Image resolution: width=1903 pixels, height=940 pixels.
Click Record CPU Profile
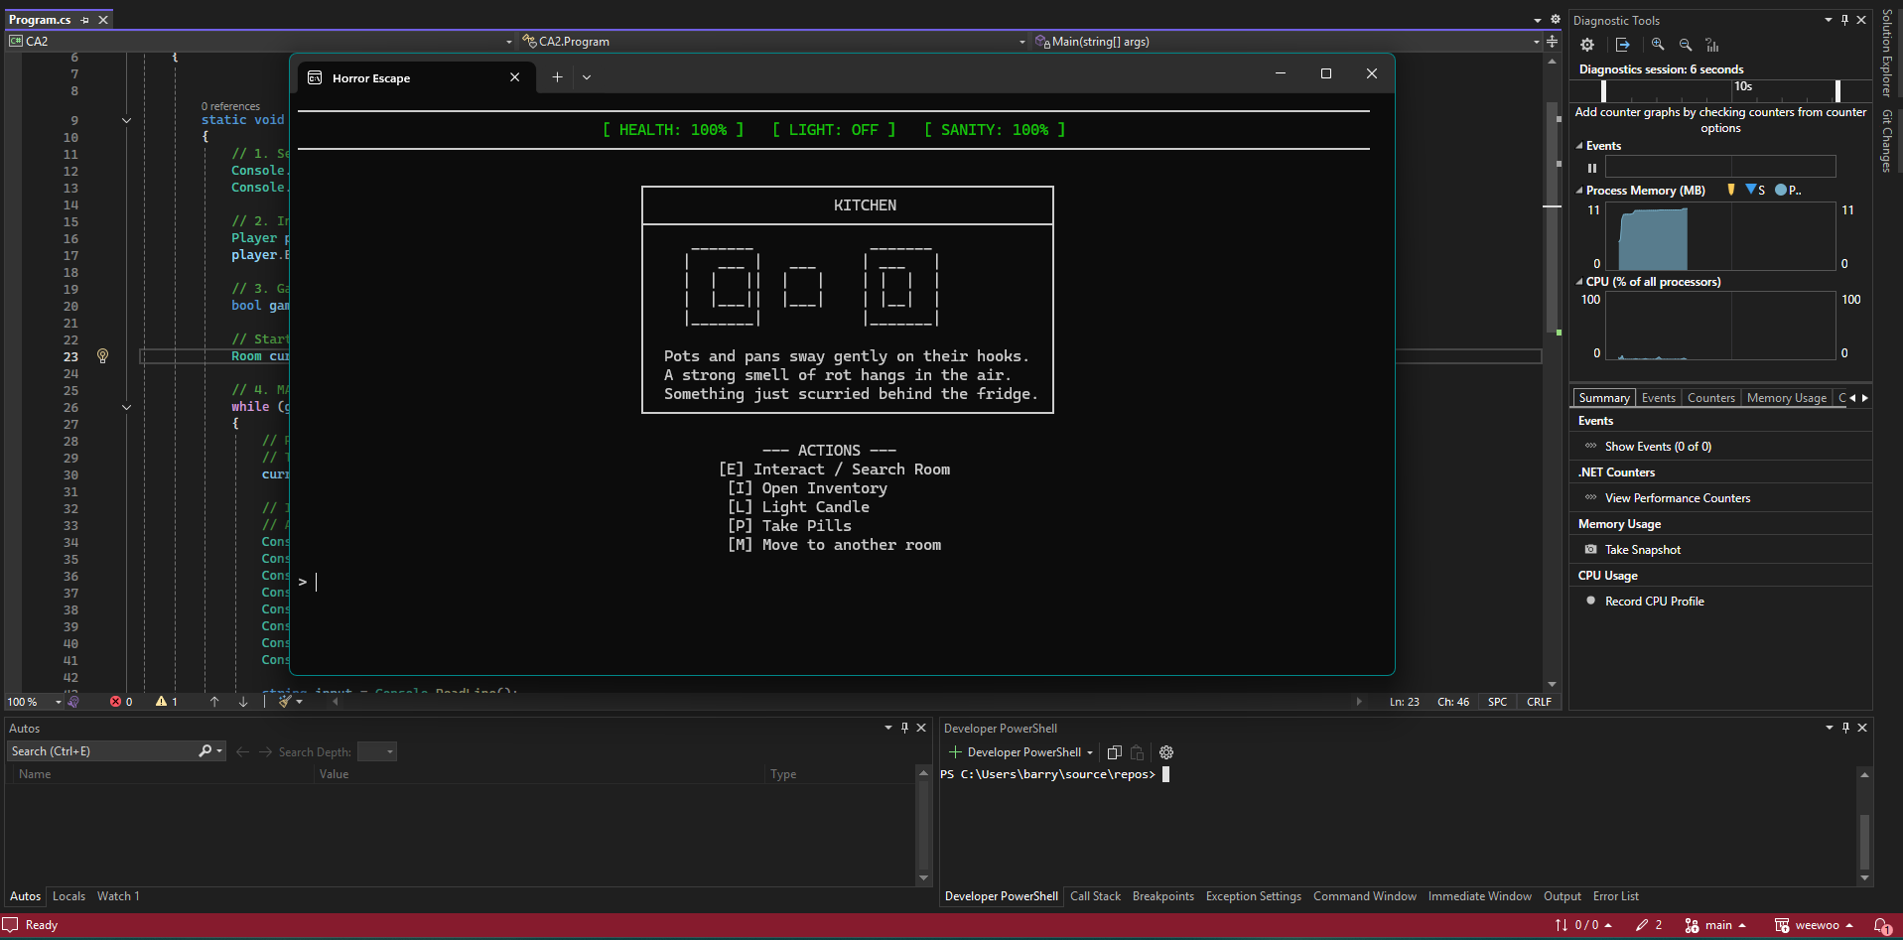[1654, 602]
